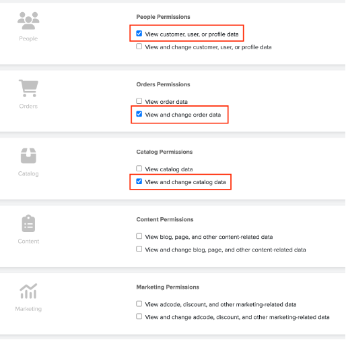Untick View and change order data

click(x=139, y=114)
